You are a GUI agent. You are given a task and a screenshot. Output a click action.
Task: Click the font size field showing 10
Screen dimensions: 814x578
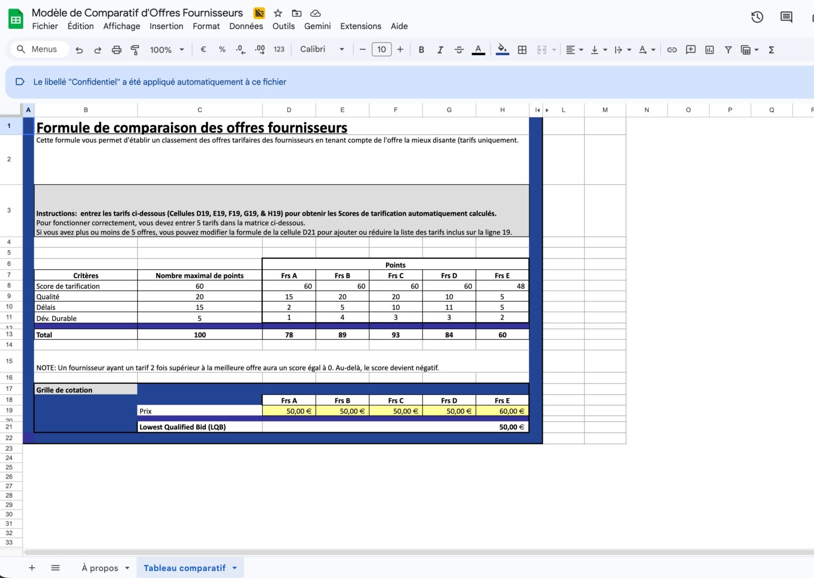381,50
